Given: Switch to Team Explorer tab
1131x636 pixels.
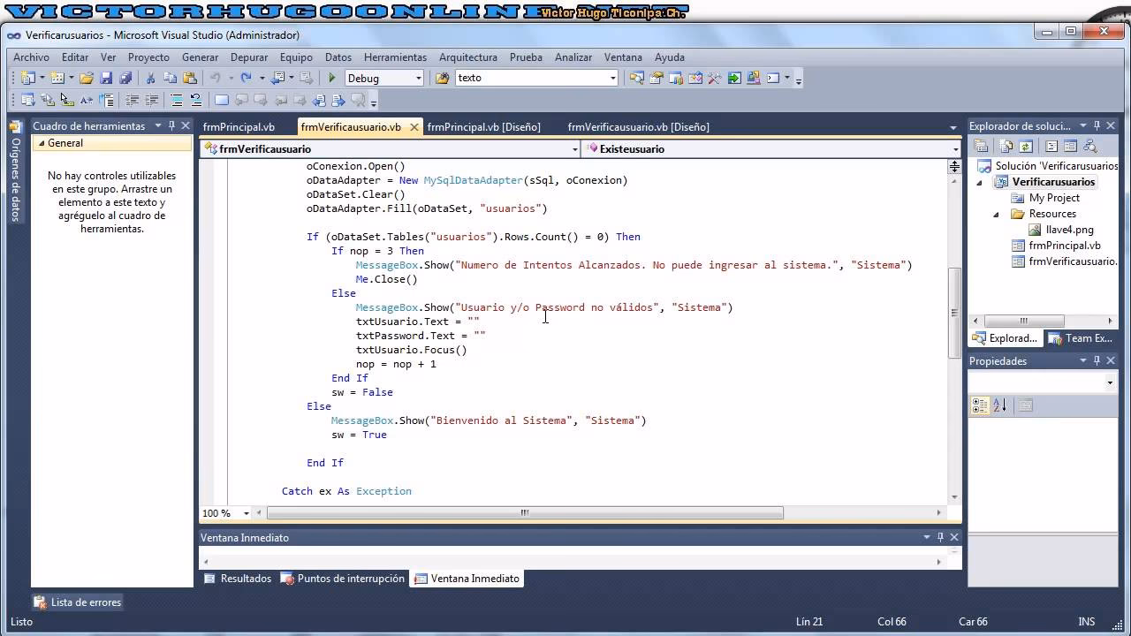Looking at the screenshot, I should click(1080, 338).
